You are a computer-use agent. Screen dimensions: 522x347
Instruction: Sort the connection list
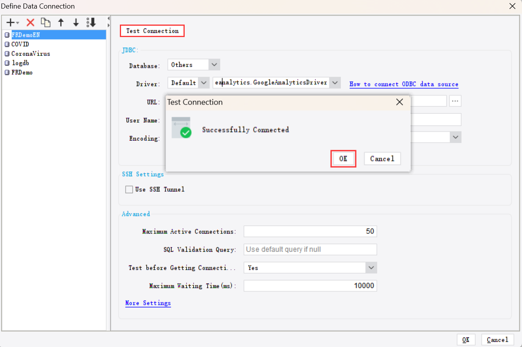tap(91, 22)
